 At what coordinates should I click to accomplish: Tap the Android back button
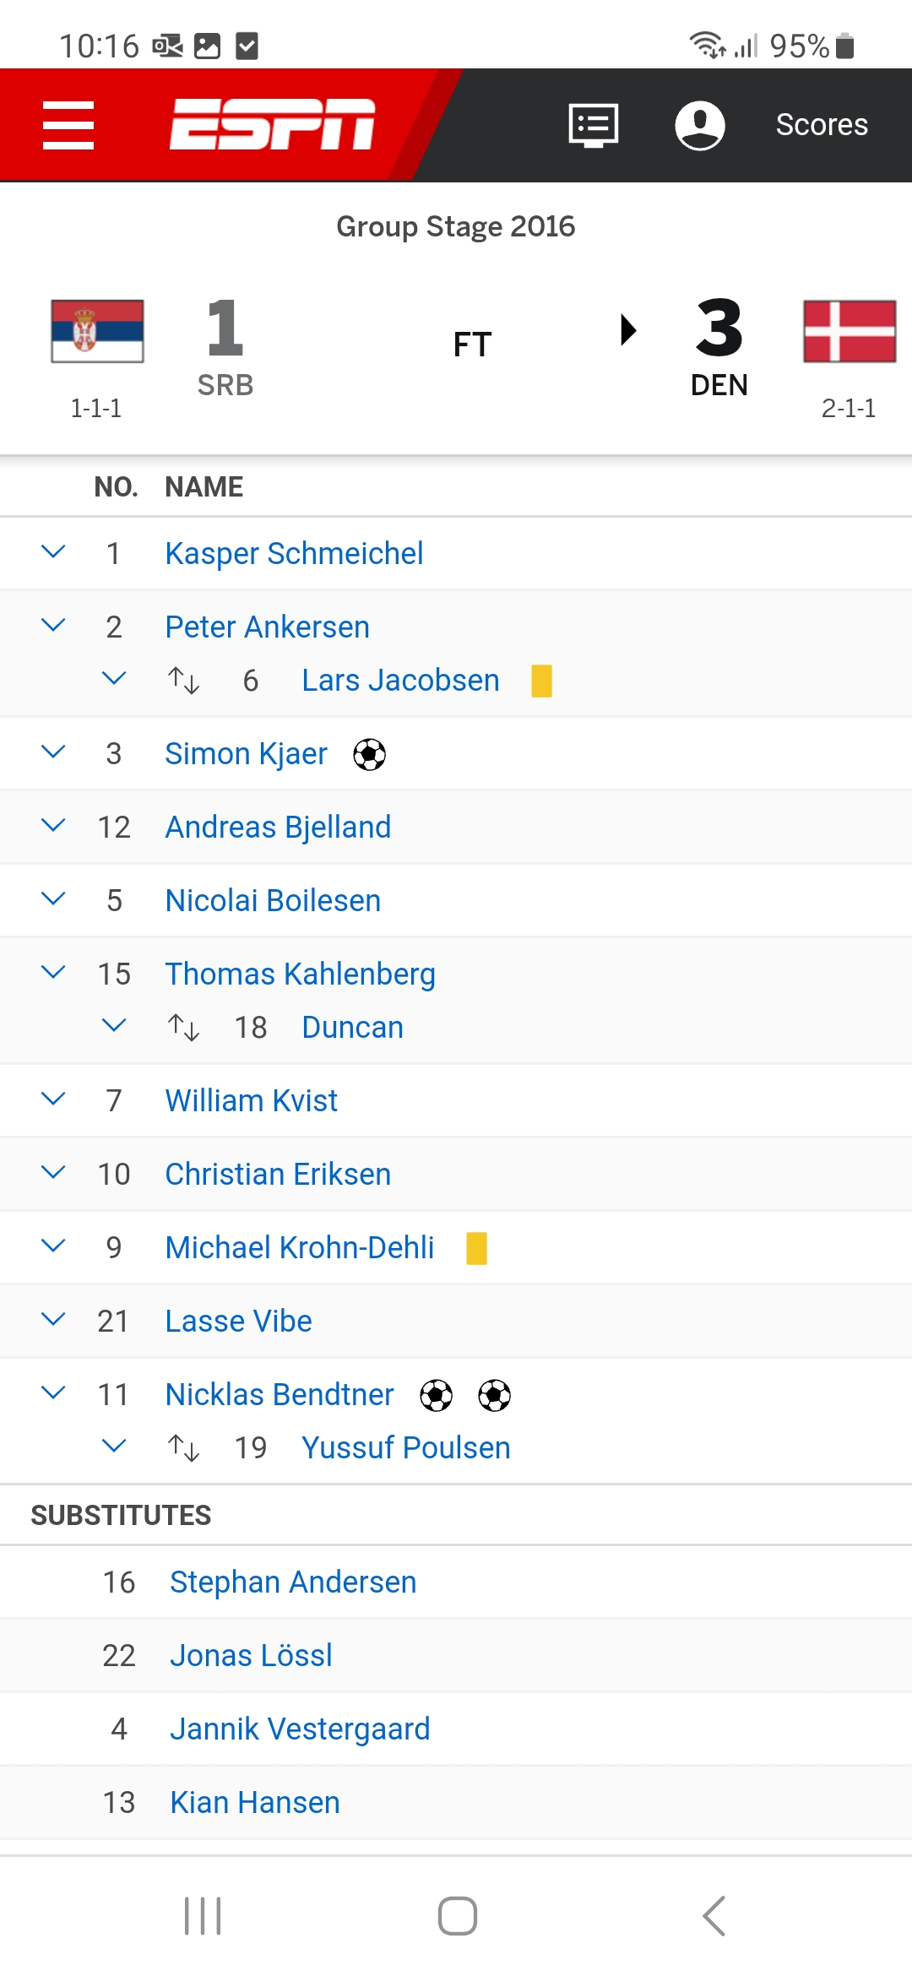pyautogui.click(x=714, y=1915)
